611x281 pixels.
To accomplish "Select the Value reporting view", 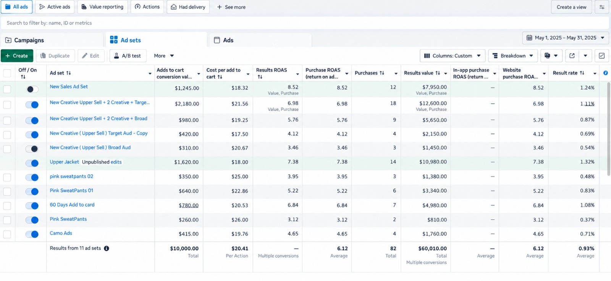I will click(102, 7).
